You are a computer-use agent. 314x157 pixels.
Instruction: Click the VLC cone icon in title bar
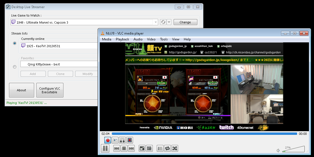click(103, 33)
